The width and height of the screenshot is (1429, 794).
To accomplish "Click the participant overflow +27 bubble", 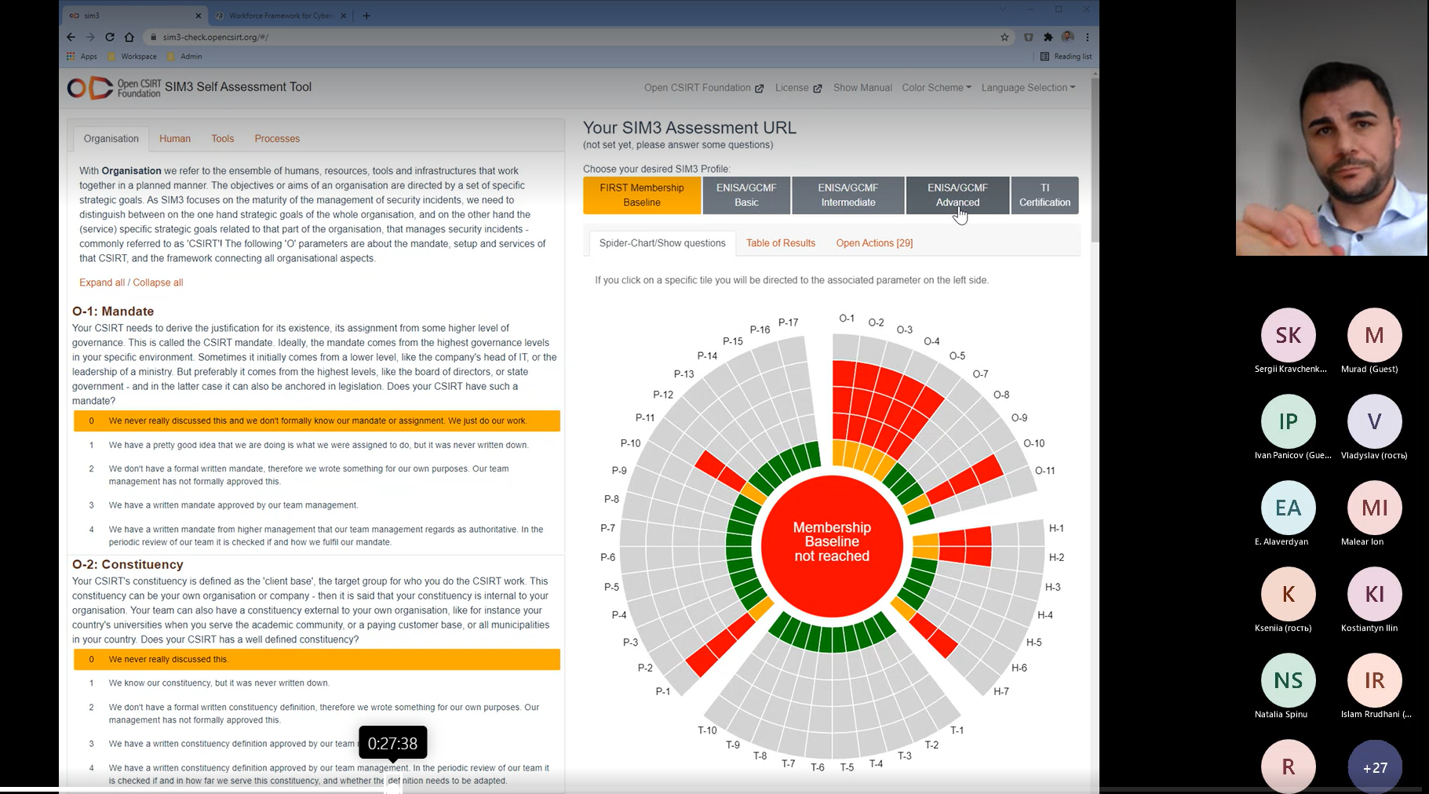I will tap(1374, 767).
